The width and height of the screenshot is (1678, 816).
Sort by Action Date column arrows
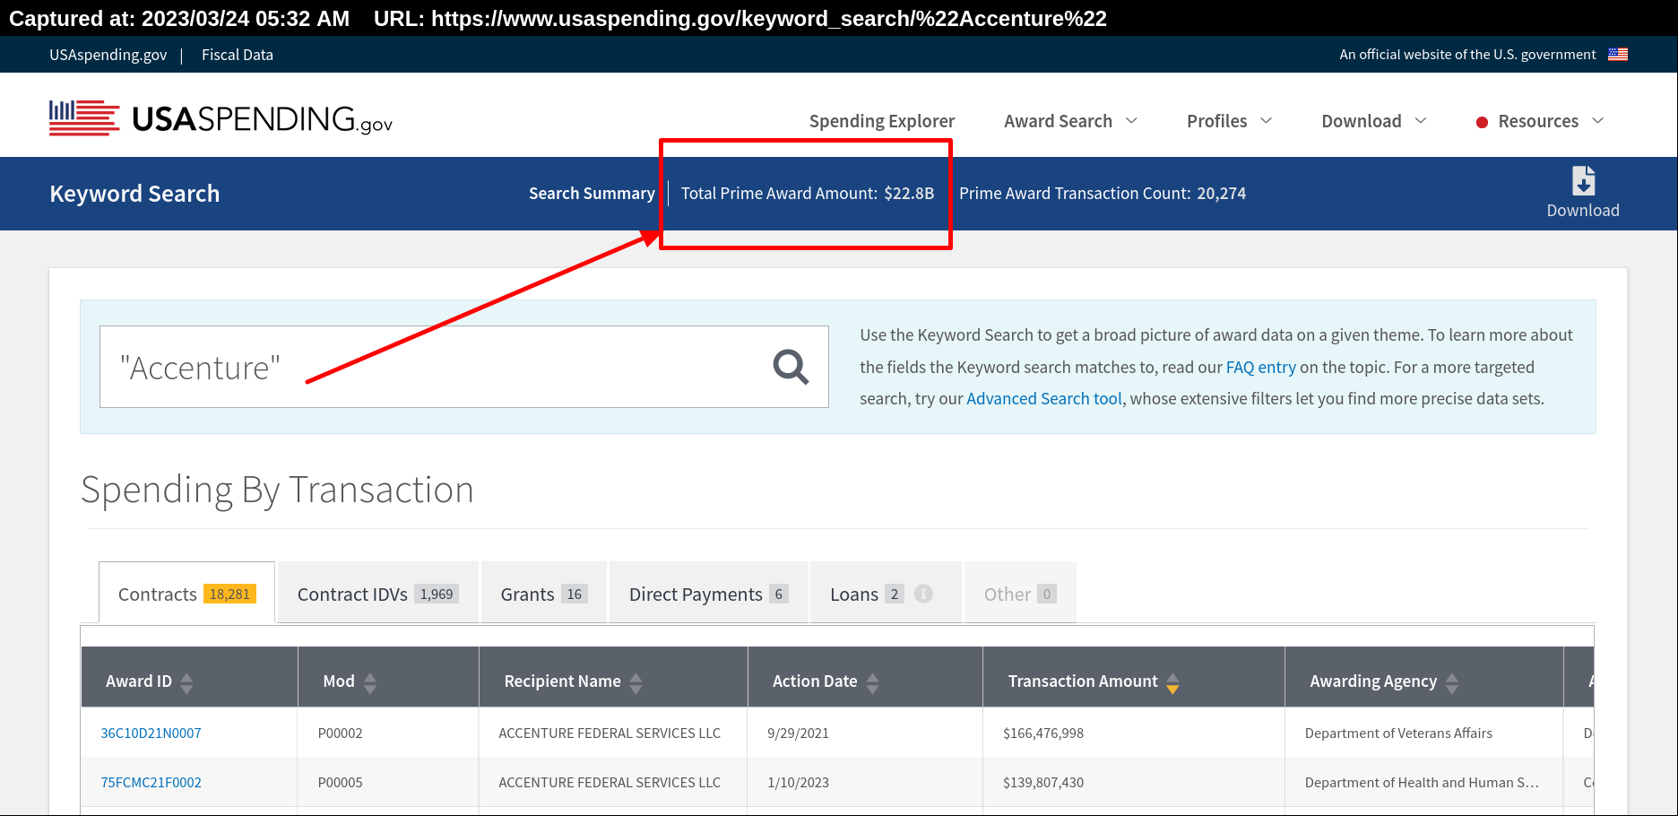pyautogui.click(x=872, y=683)
